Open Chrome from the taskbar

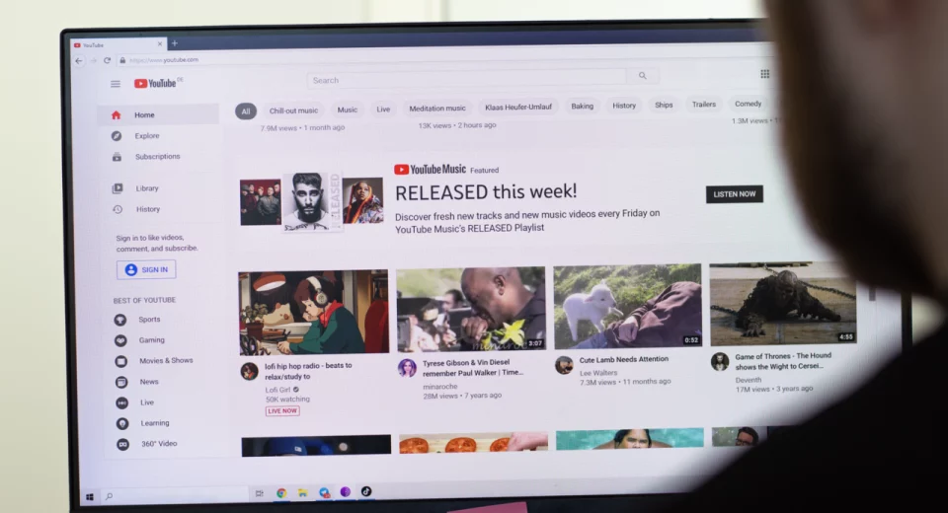281,493
